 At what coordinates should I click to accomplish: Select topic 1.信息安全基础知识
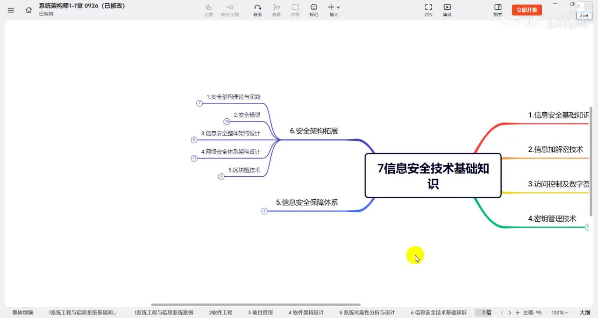point(558,115)
